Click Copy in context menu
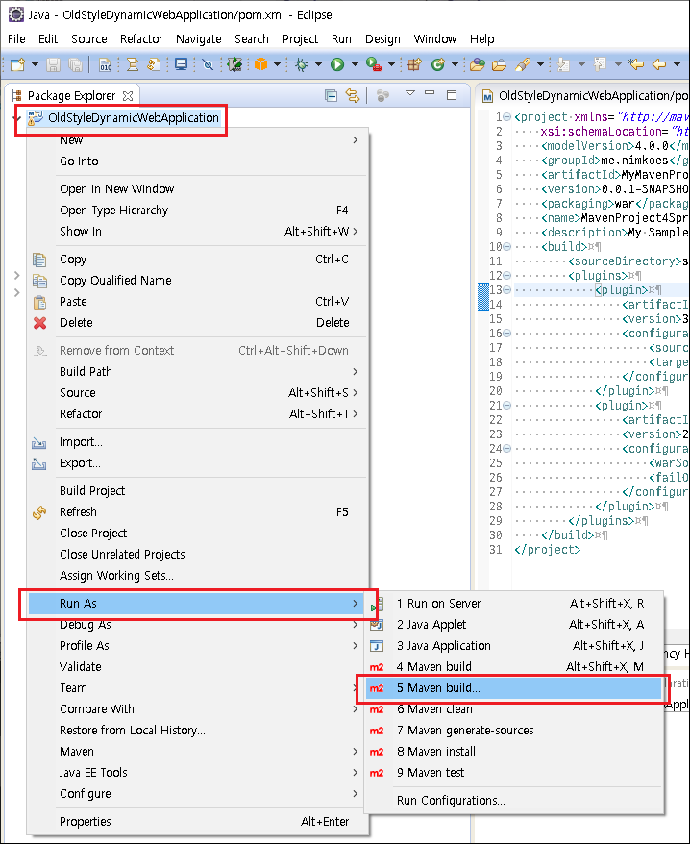Screen dimensions: 690x844 point(197,260)
